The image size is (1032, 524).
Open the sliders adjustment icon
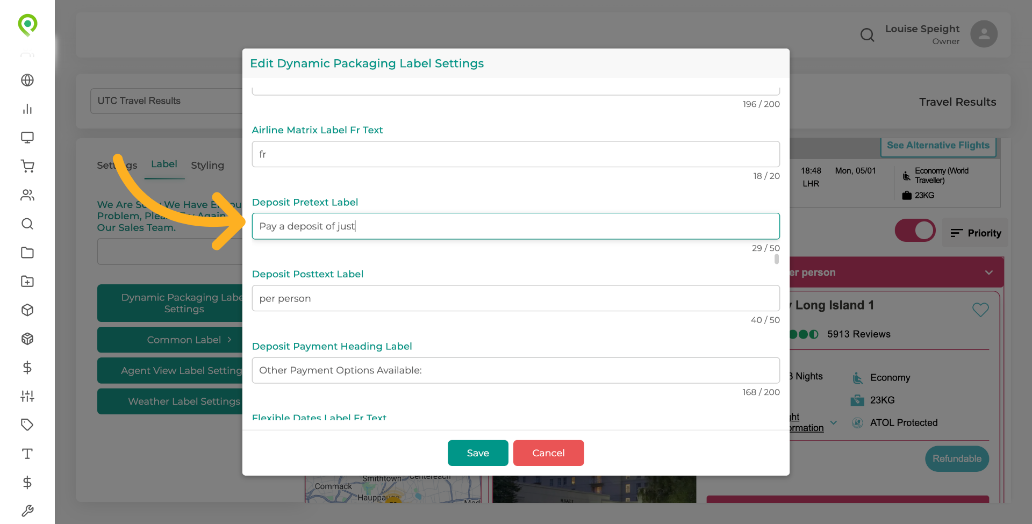click(27, 396)
